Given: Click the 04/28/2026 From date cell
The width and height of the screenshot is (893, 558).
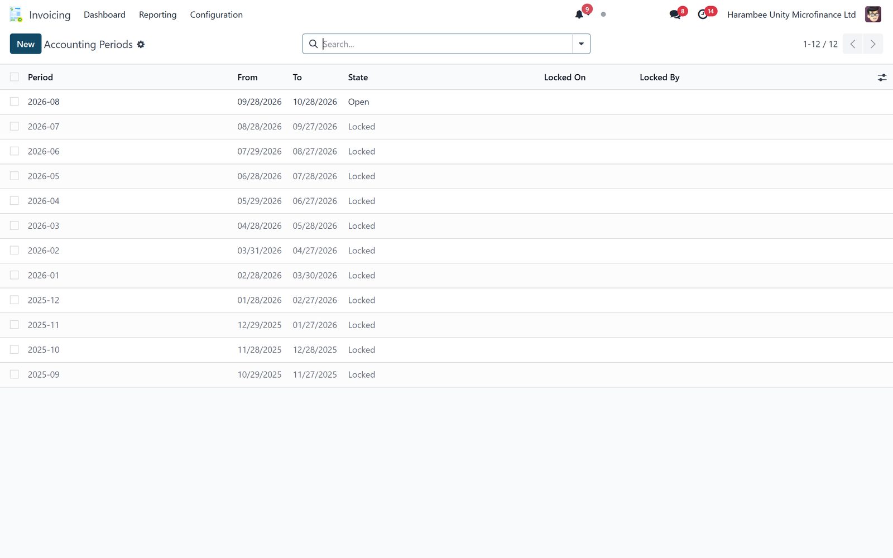Looking at the screenshot, I should tap(260, 226).
